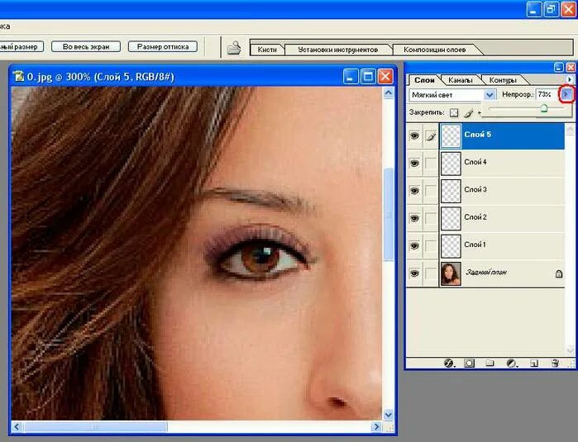Click the Непрозр. opacity value field
This screenshot has height=442, width=578.
coord(547,95)
